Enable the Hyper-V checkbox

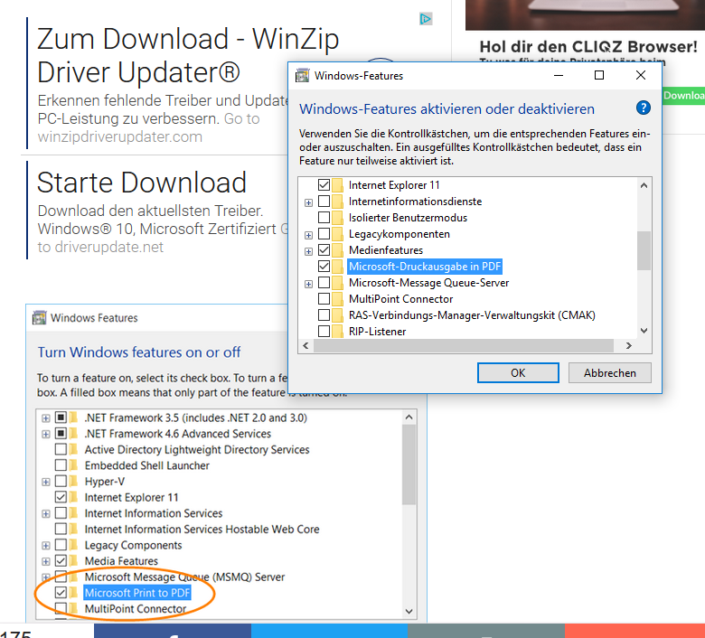61,481
